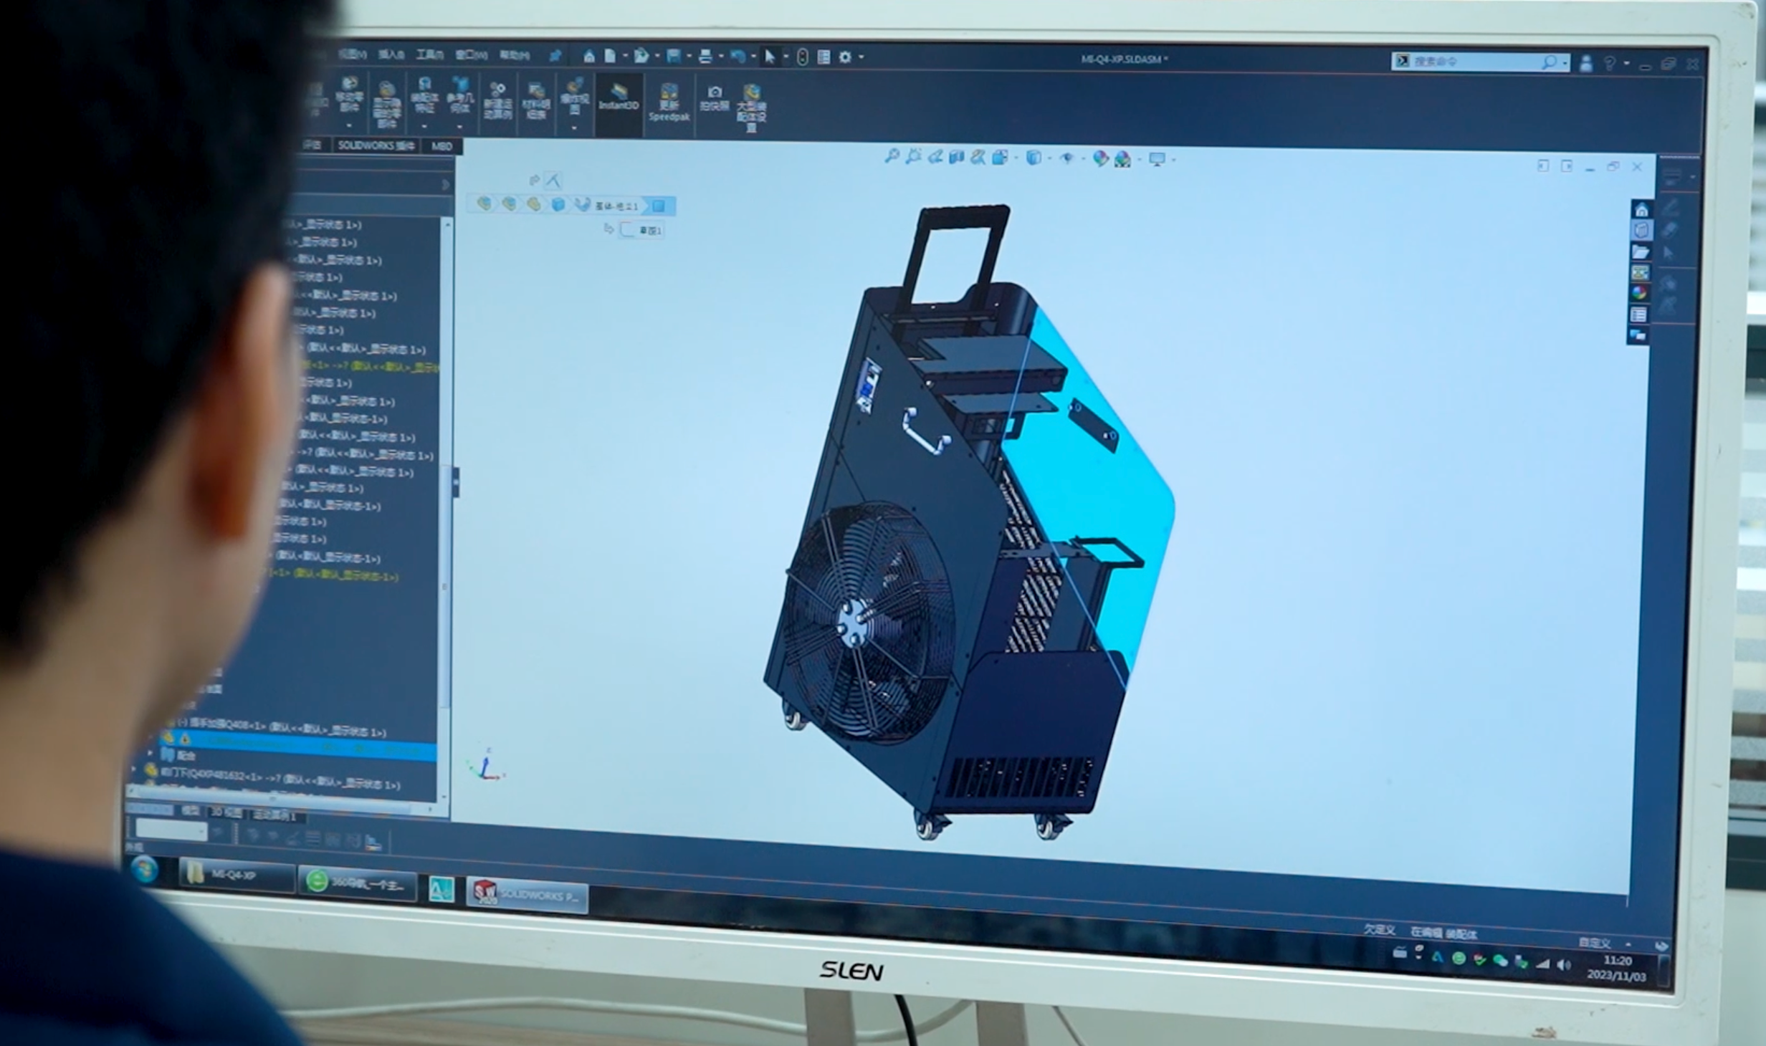Viewport: 1766px width, 1046px height.
Task: Open Custom Properties in task pane
Action: [1638, 314]
